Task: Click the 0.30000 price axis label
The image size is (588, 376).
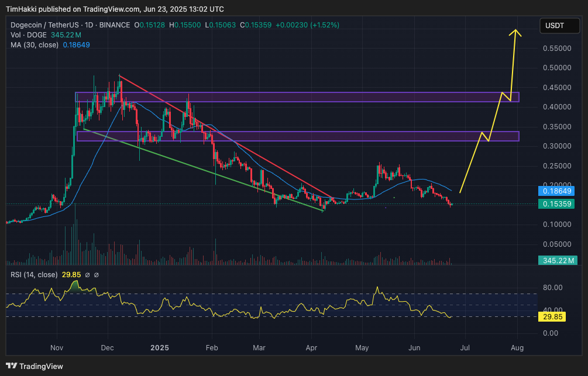Action: (x=557, y=146)
